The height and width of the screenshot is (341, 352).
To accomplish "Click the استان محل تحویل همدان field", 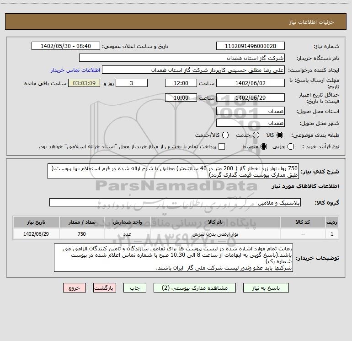I will click(251, 111).
